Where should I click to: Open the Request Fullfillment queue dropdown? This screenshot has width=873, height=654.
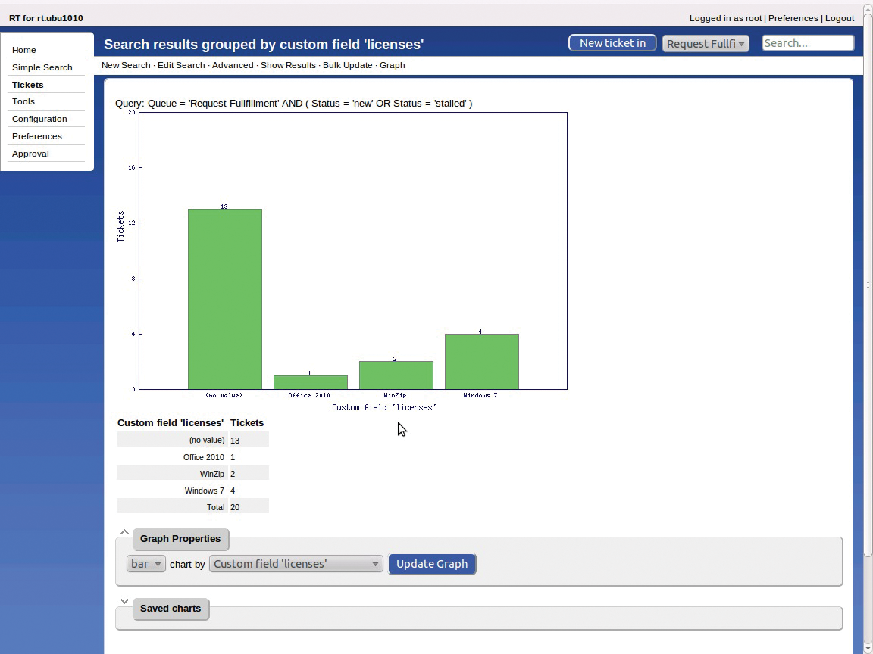point(706,44)
